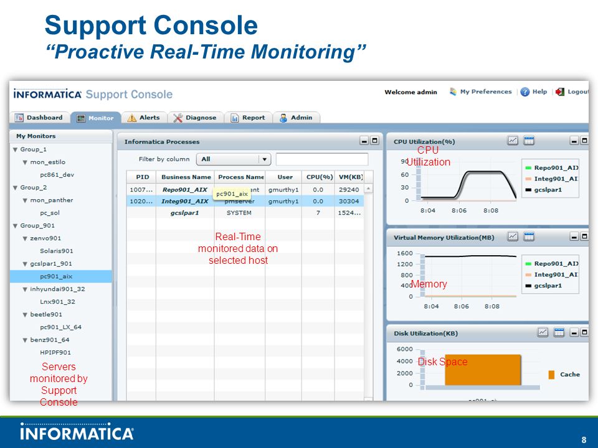Select the Repo901_AIX process row

245,190
